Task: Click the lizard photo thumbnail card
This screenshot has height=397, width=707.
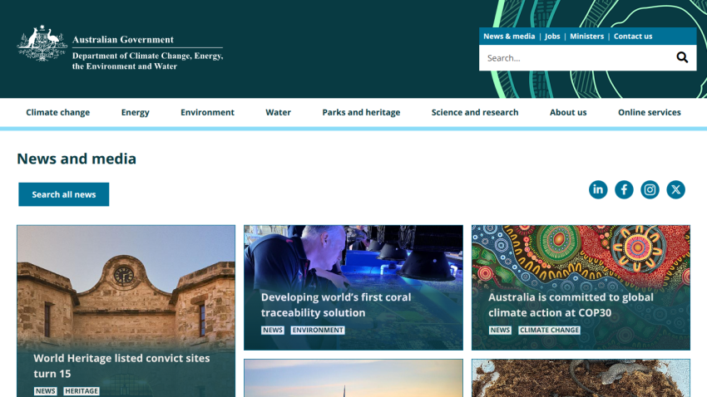Action: pos(581,378)
